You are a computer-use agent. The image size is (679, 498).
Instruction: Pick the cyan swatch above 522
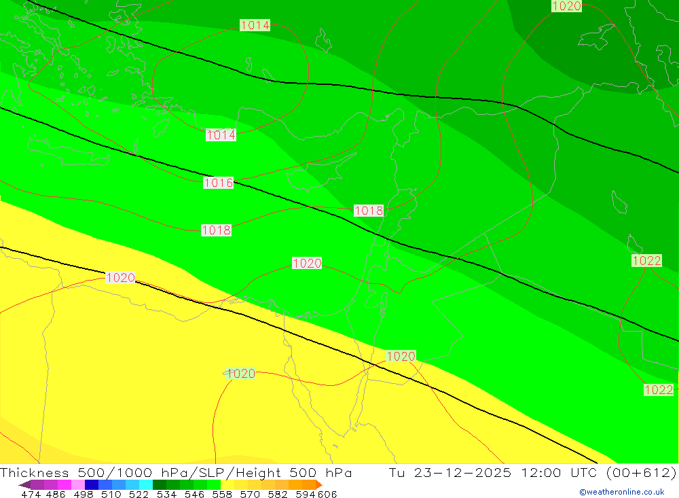[x=146, y=485]
